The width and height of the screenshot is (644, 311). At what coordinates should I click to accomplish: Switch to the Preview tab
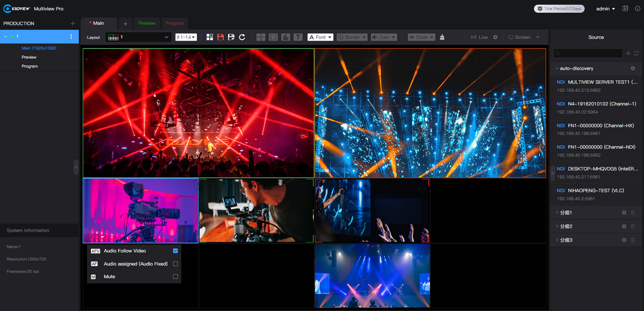click(x=147, y=23)
